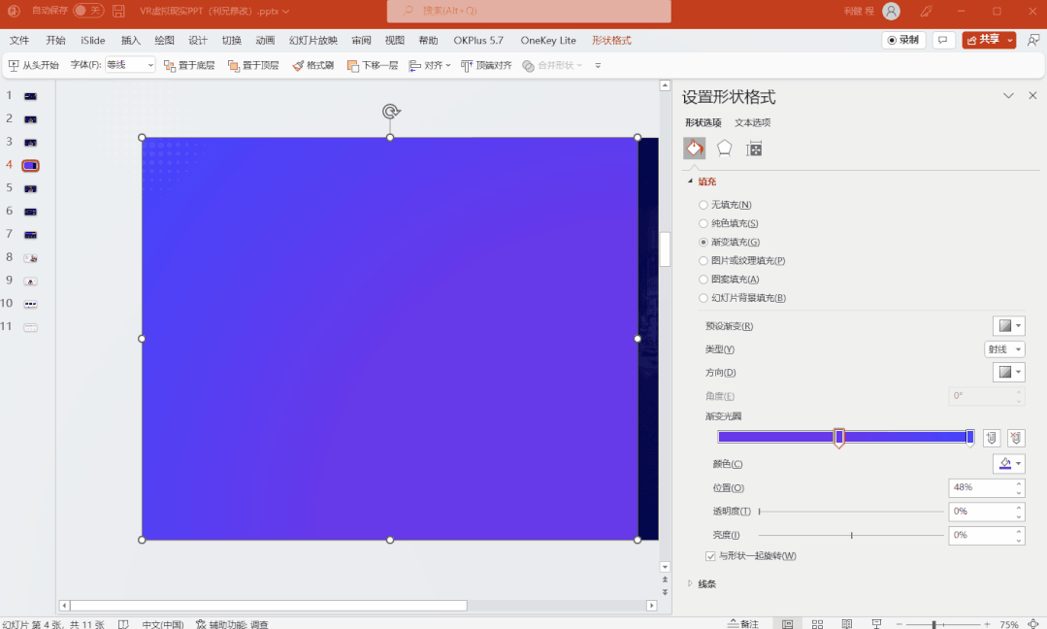The width and height of the screenshot is (1047, 629).
Task: Start Slide Show from status bar icon
Action: coord(877,623)
